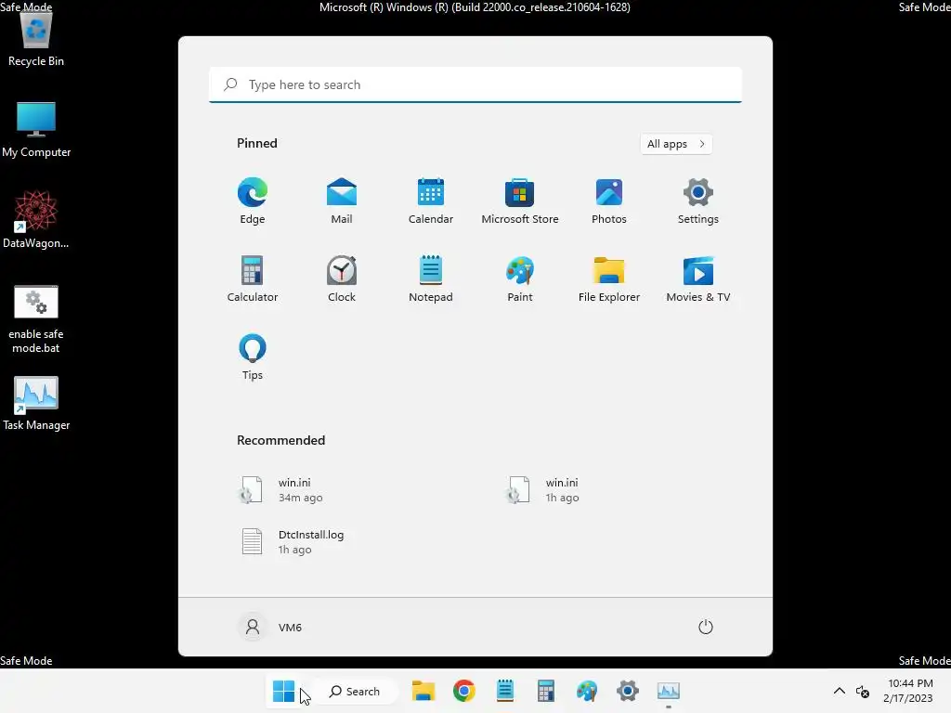This screenshot has width=951, height=713.
Task: Launch the Clock app
Action: click(x=342, y=279)
